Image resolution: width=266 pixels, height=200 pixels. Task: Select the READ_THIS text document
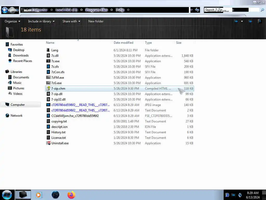119,110
